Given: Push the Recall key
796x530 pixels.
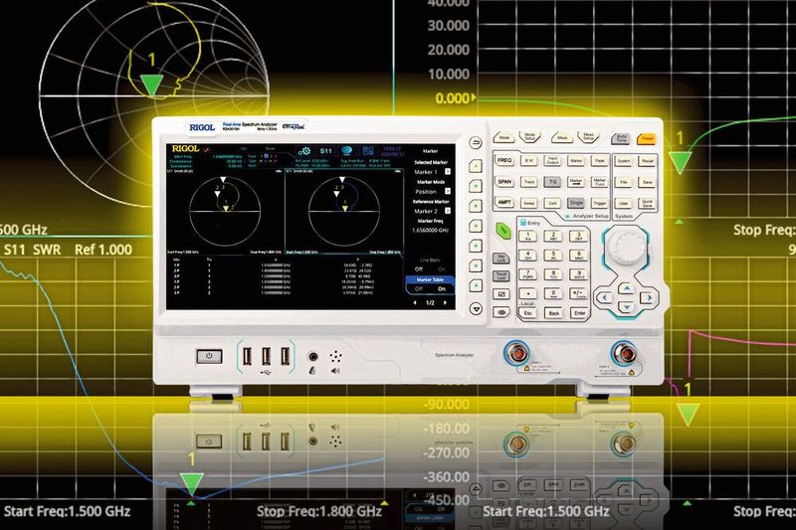Looking at the screenshot, I should 647,161.
